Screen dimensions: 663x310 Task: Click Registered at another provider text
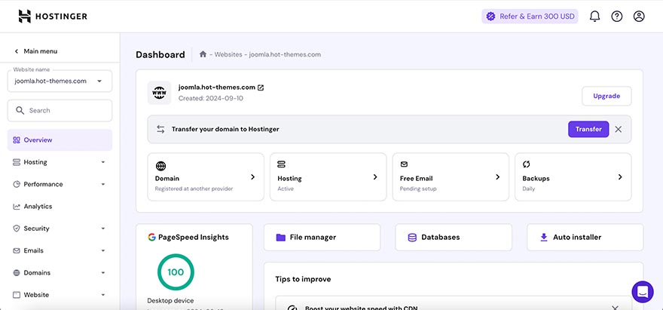194,189
